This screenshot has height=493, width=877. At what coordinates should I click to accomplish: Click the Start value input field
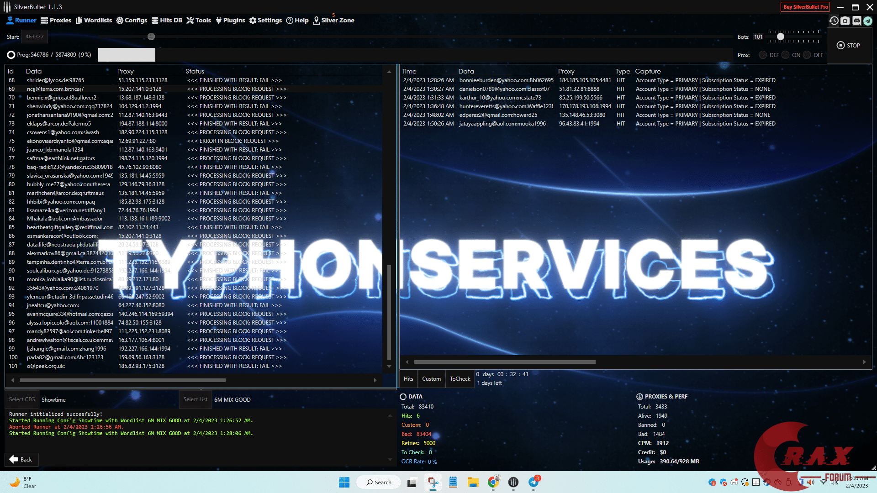point(35,37)
